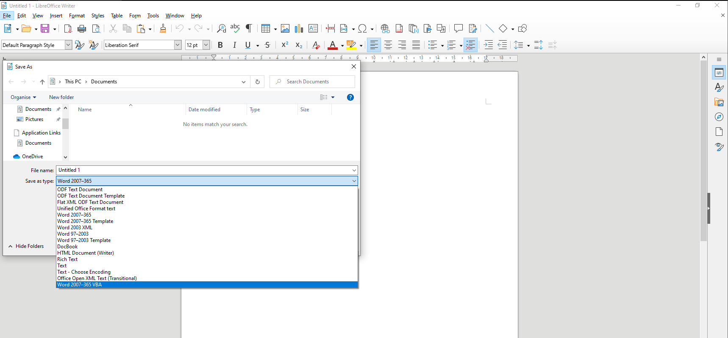This screenshot has width=728, height=338.
Task: Click the Check Spelling abc icon
Action: 235,28
